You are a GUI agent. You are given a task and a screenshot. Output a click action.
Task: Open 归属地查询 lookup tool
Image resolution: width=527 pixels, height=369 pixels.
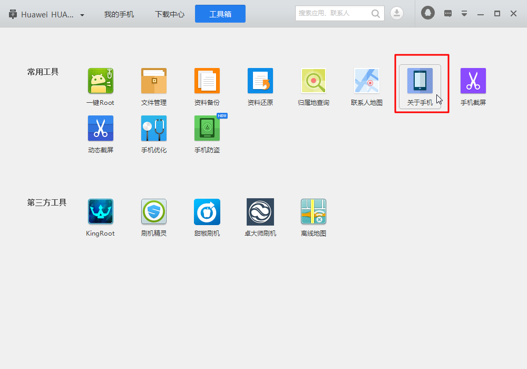[314, 86]
